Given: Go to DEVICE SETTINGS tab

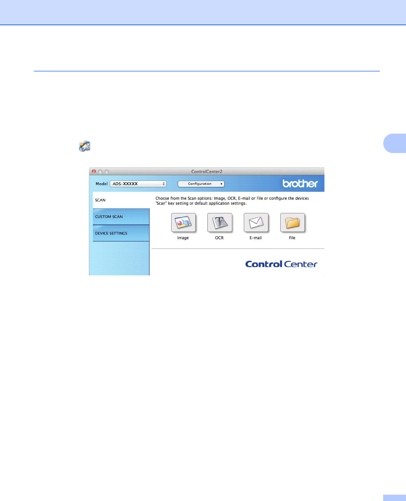Looking at the screenshot, I should coord(121,233).
